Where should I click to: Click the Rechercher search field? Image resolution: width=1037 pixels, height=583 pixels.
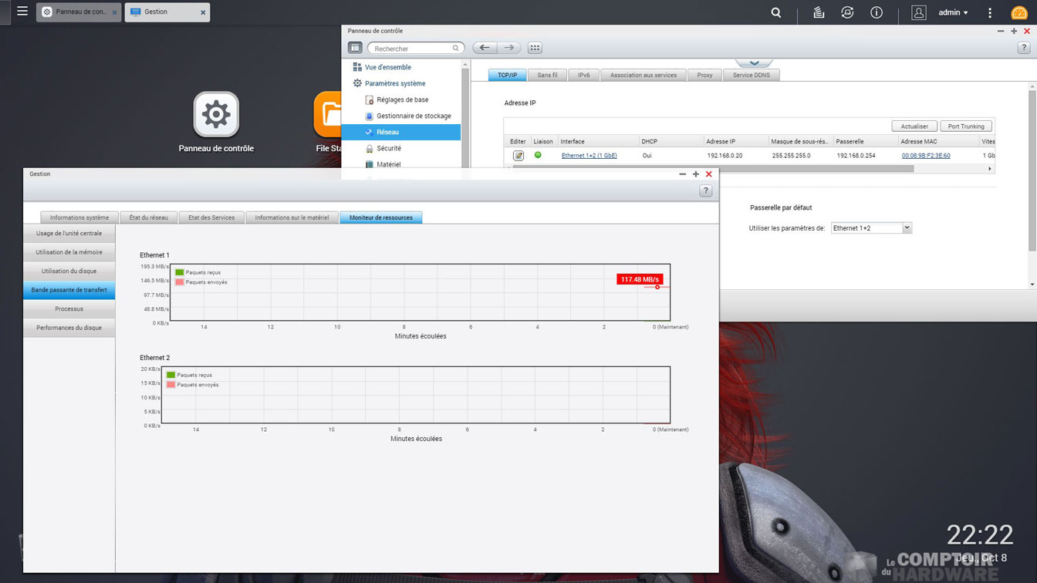pos(413,49)
